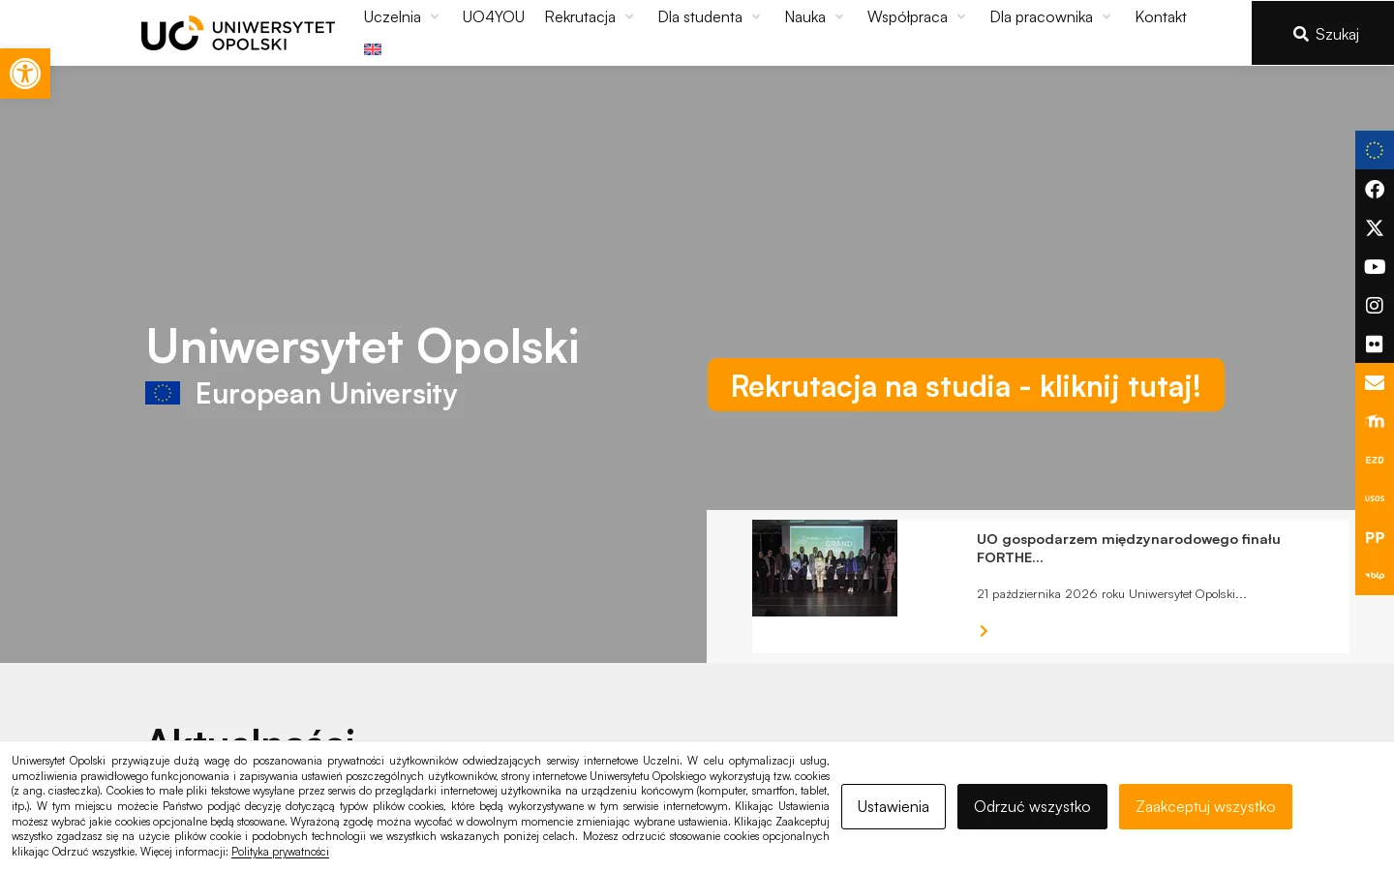The width and height of the screenshot is (1394, 871).
Task: Open the Moodle sidebar icon
Action: [x=1375, y=421]
